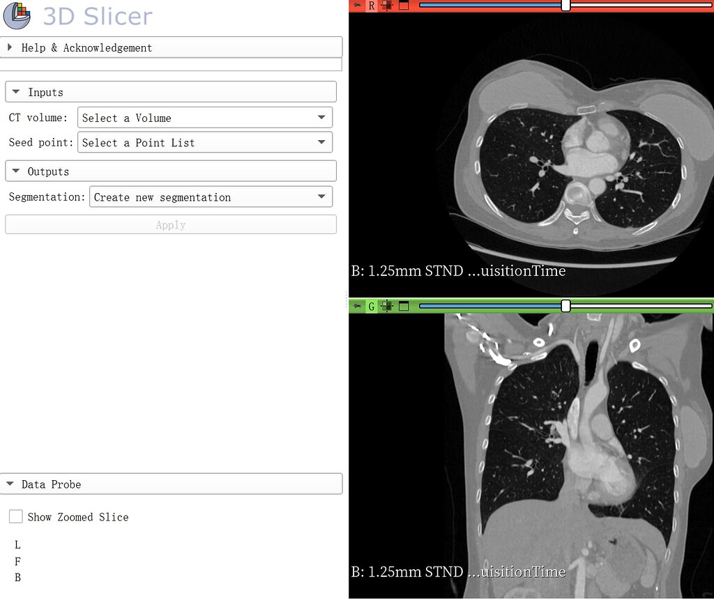Enable the Show Zoomed Slice checkbox
Image resolution: width=714 pixels, height=600 pixels.
click(16, 517)
